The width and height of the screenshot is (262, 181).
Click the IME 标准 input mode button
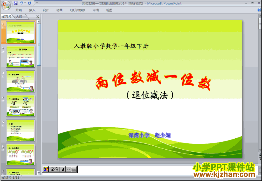point(54,169)
